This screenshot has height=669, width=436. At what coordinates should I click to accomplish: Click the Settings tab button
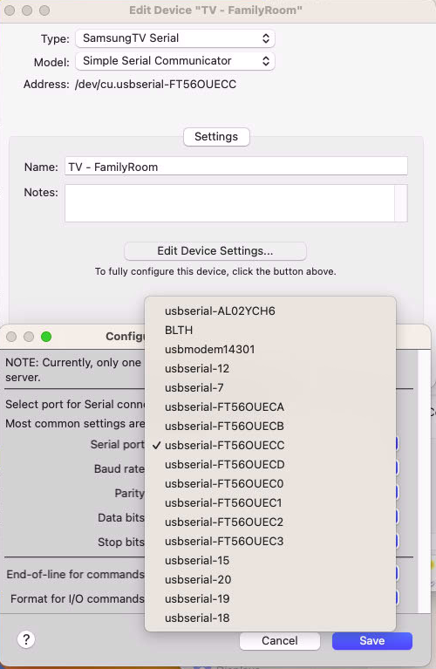click(x=216, y=137)
